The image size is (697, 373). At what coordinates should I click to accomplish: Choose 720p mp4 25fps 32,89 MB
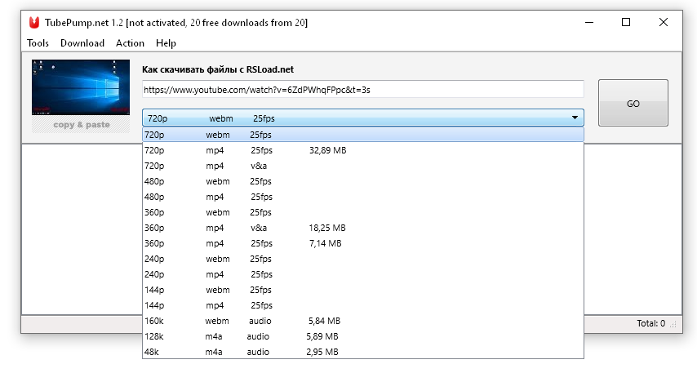362,150
